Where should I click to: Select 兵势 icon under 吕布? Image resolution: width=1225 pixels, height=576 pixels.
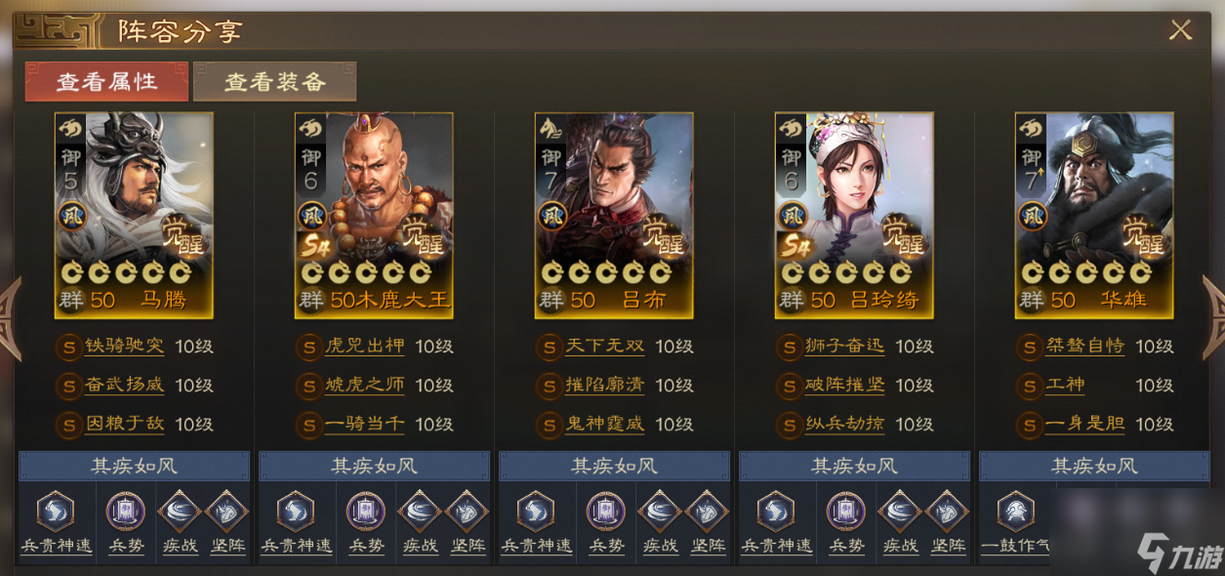point(606,511)
